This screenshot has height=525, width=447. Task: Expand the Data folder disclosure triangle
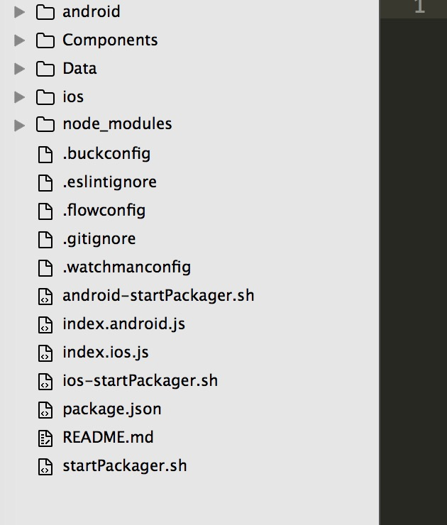point(19,69)
